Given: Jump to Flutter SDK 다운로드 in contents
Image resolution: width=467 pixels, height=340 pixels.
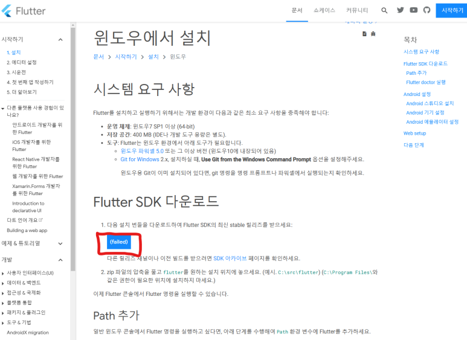Looking at the screenshot, I should tap(425, 64).
